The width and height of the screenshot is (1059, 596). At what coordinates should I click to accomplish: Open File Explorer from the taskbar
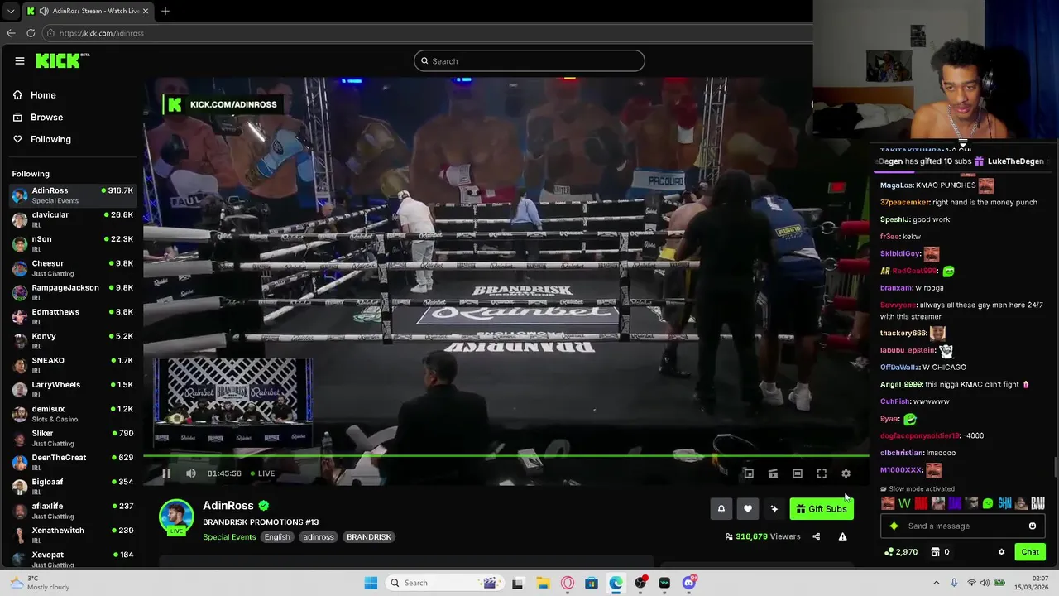pos(543,583)
